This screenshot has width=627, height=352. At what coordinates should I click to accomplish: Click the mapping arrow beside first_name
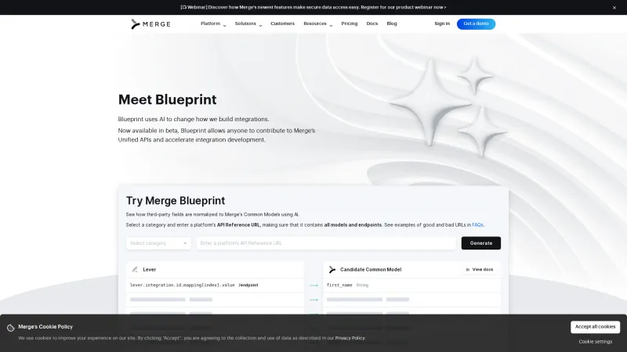[313, 286]
